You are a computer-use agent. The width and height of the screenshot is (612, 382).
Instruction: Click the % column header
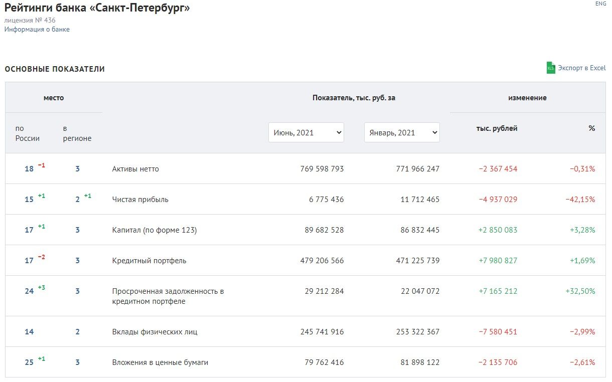pos(592,128)
